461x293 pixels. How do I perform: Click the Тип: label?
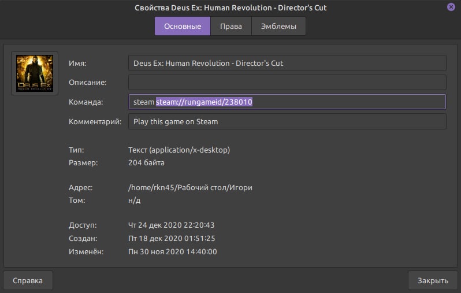click(76, 150)
